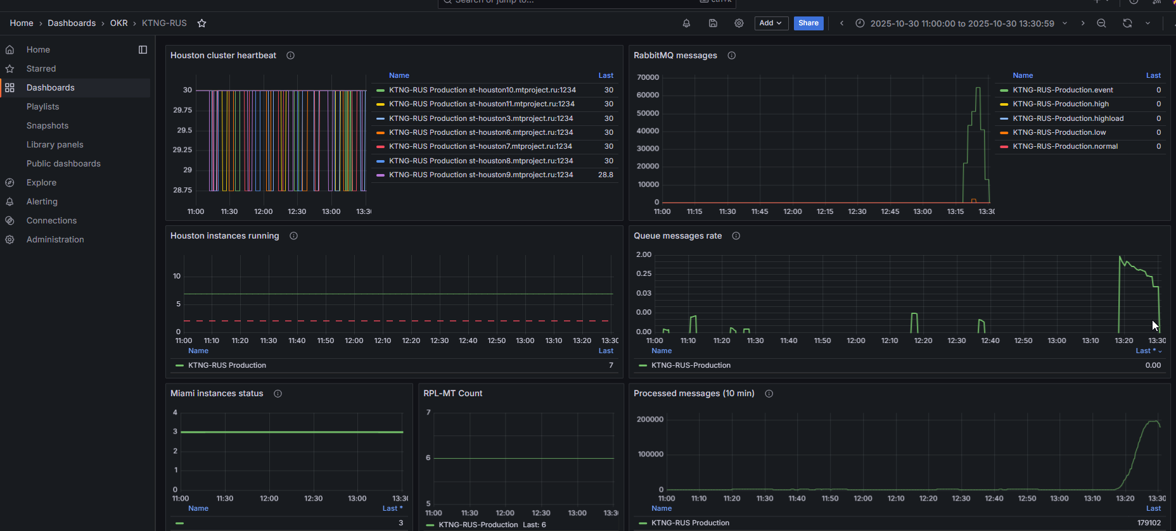Open dashboard settings gear

[739, 23]
